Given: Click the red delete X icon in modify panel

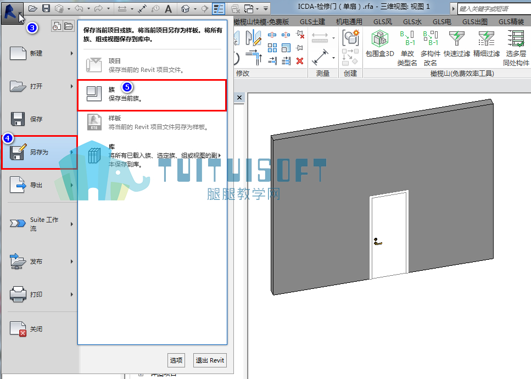Looking at the screenshot, I should 300,61.
